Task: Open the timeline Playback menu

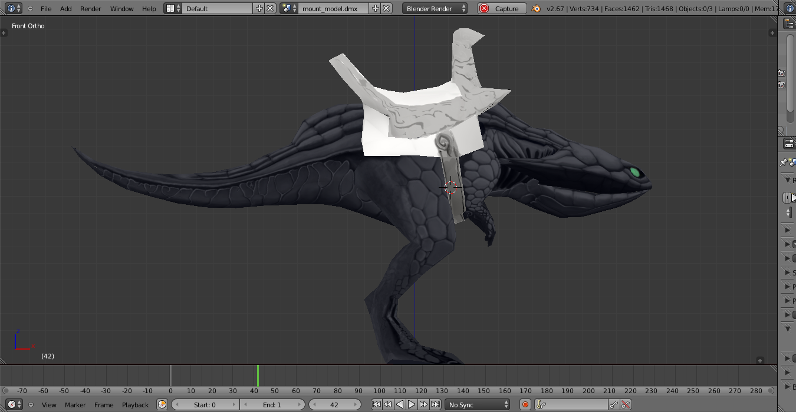Action: tap(135, 405)
